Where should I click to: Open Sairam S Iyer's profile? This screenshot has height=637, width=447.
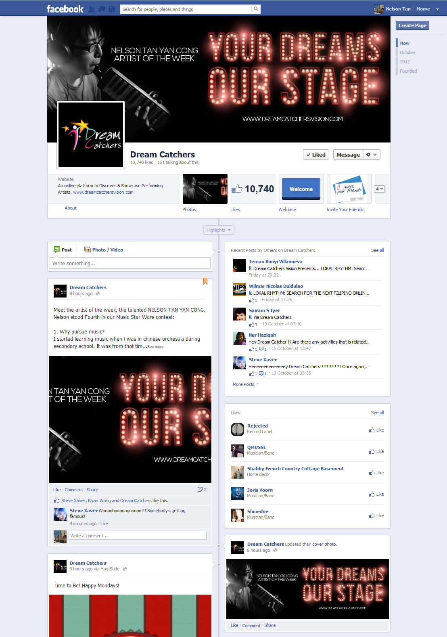coord(264,310)
